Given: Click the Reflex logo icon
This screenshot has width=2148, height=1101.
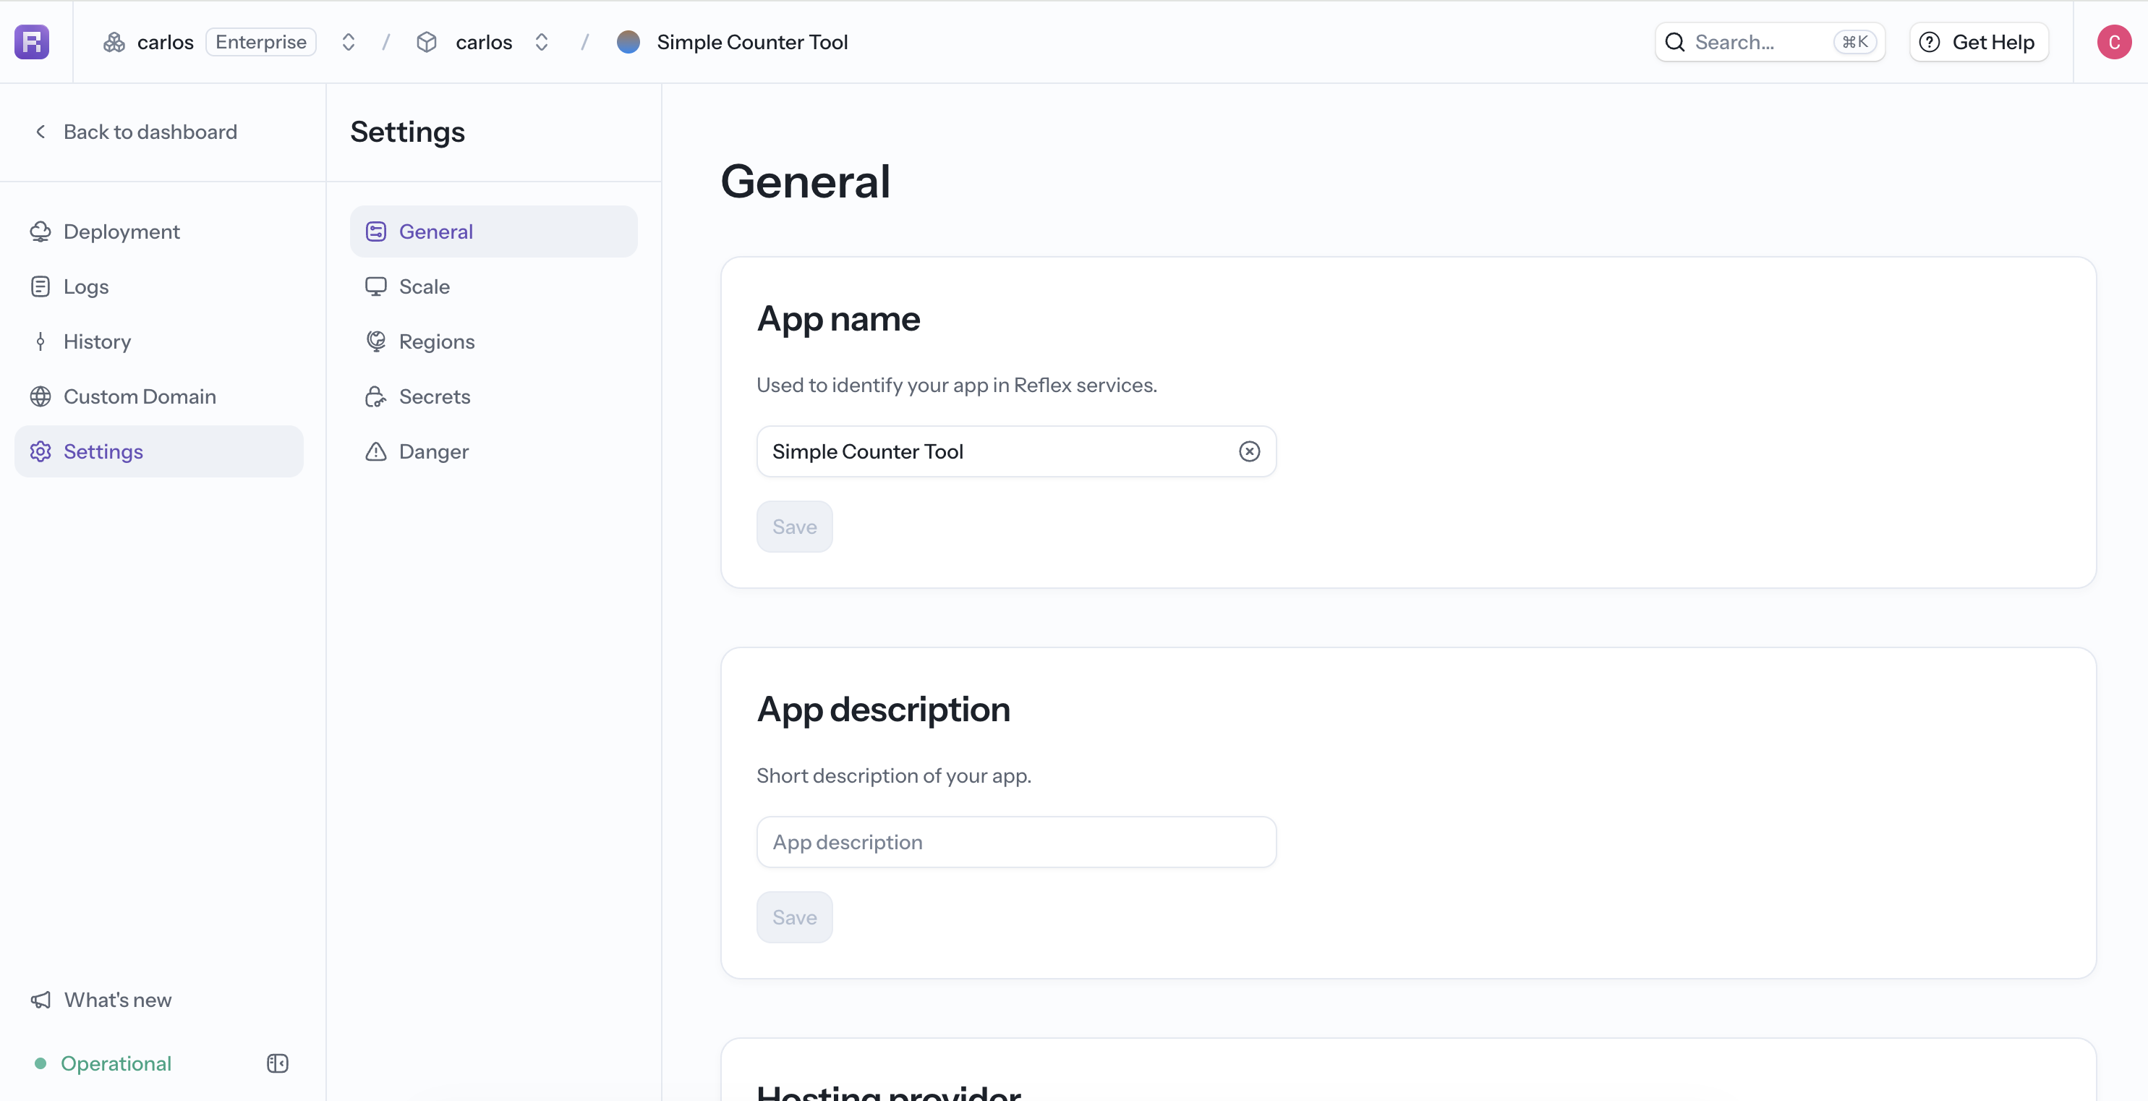Looking at the screenshot, I should click(32, 42).
